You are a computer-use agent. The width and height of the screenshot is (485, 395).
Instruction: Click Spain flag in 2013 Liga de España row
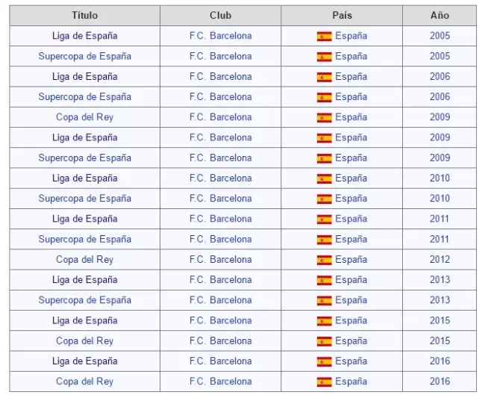click(x=324, y=280)
